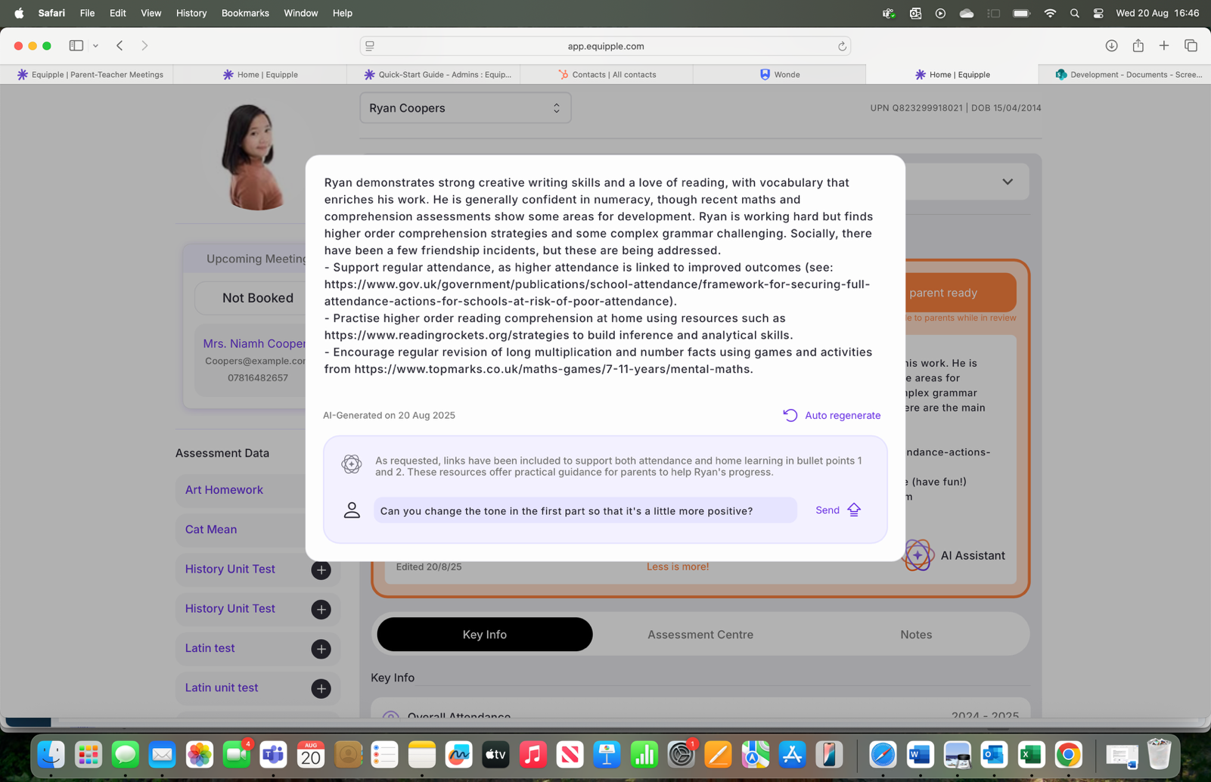
Task: Open Microsoft Excel from the Dock
Action: pos(1031,754)
